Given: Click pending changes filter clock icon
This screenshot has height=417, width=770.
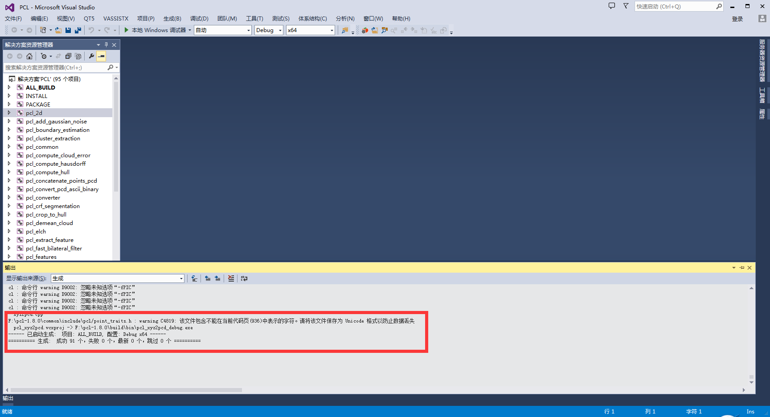Looking at the screenshot, I should tap(44, 56).
